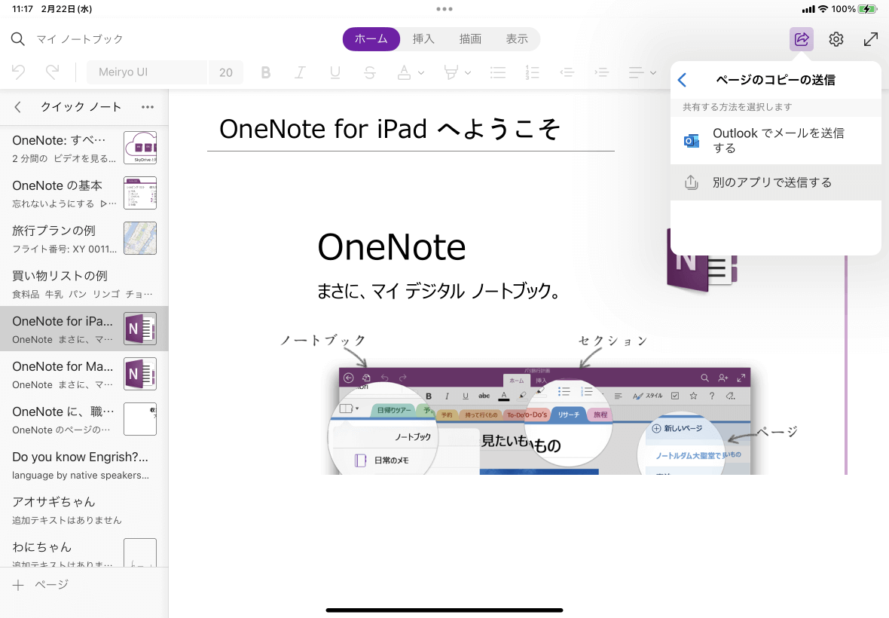Viewport: 889px width, 618px height.
Task: Click the セクション handwritten label
Action: point(613,341)
